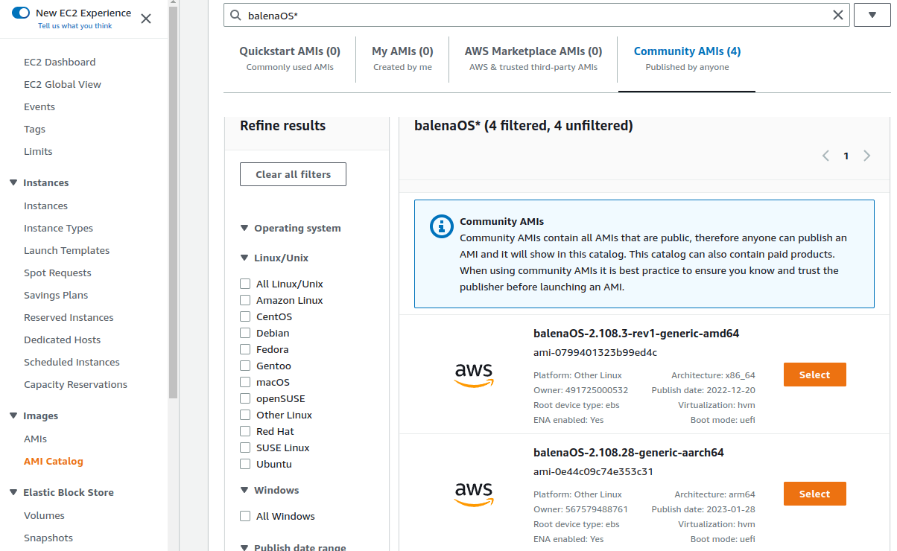Click AWS logo of balenaOS amd64 AMI
897x551 pixels.
click(x=474, y=375)
